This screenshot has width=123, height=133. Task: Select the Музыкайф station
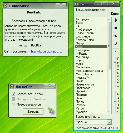(x=91, y=78)
